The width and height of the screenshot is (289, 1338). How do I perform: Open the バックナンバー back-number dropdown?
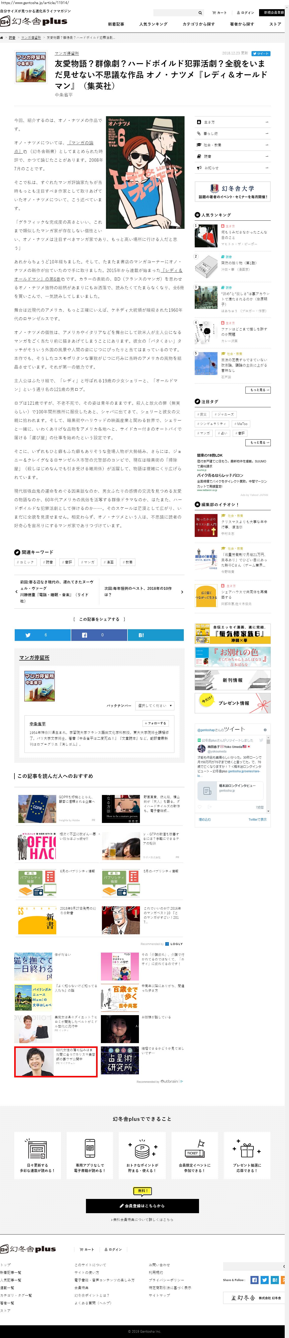pos(155,705)
